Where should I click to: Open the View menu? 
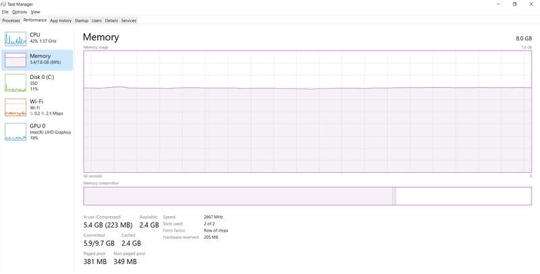(36, 12)
